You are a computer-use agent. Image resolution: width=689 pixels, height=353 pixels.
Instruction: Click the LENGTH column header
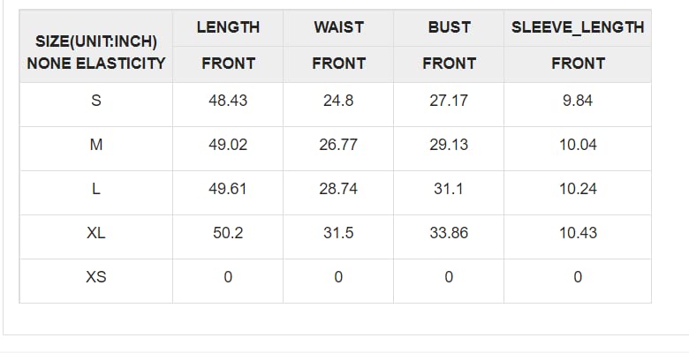[228, 27]
